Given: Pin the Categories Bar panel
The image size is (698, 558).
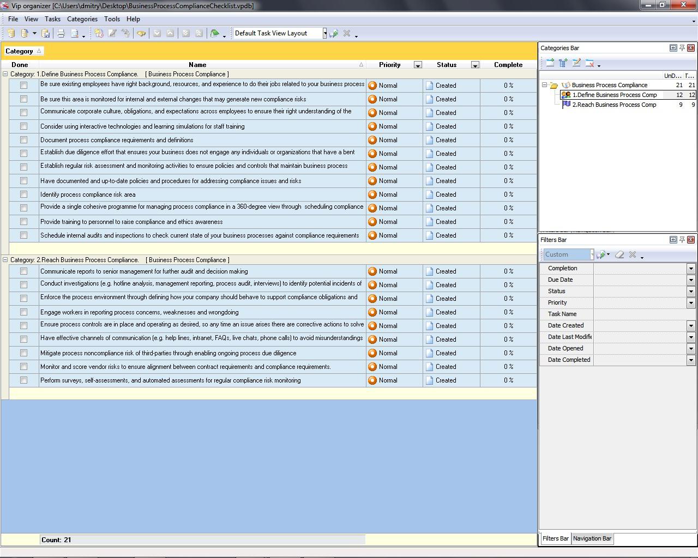Looking at the screenshot, I should coord(682,48).
